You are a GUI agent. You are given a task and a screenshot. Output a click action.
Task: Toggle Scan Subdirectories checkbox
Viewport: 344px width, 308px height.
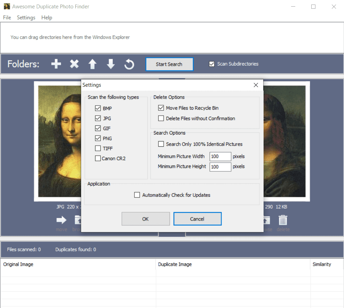(x=212, y=64)
